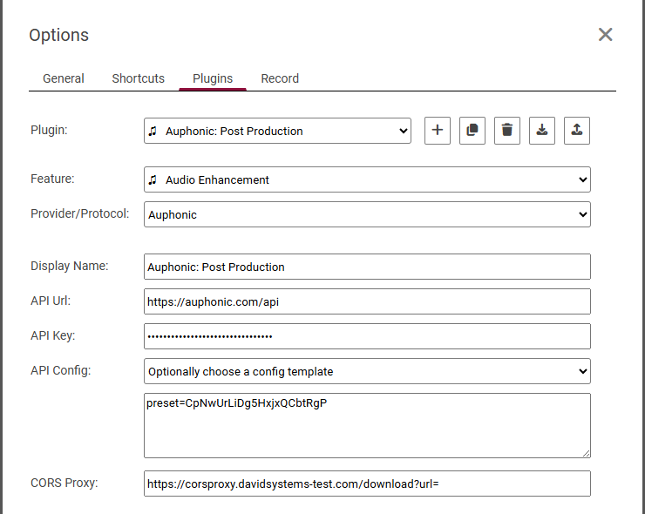Export plugin with upload tray icon
Image resolution: width=645 pixels, height=514 pixels.
tap(577, 131)
